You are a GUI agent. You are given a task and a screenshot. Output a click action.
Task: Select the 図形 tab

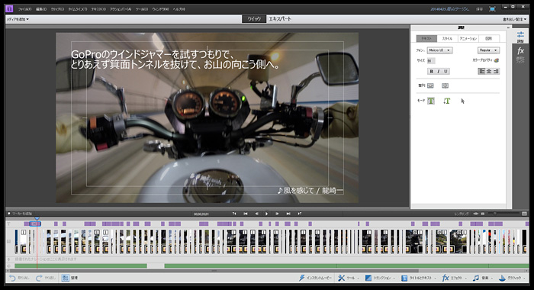[489, 38]
